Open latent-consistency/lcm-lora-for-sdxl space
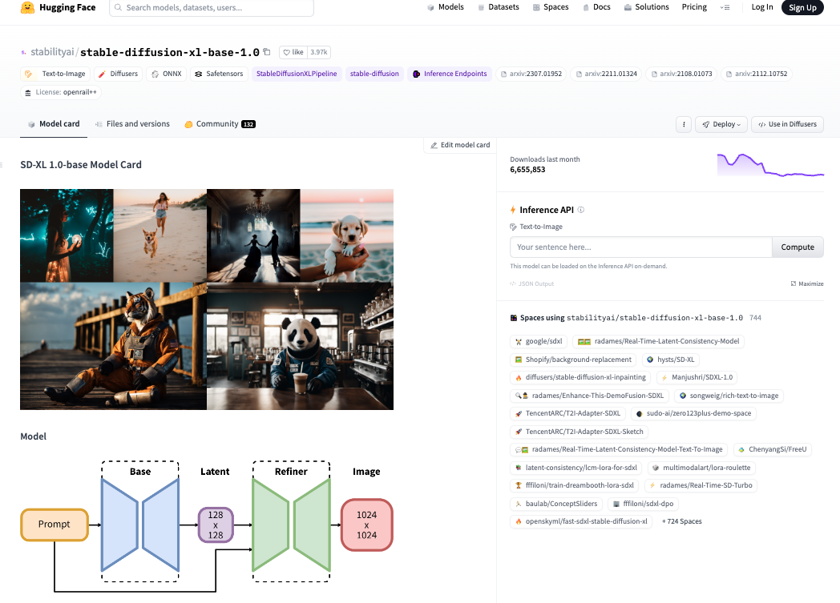 575,468
